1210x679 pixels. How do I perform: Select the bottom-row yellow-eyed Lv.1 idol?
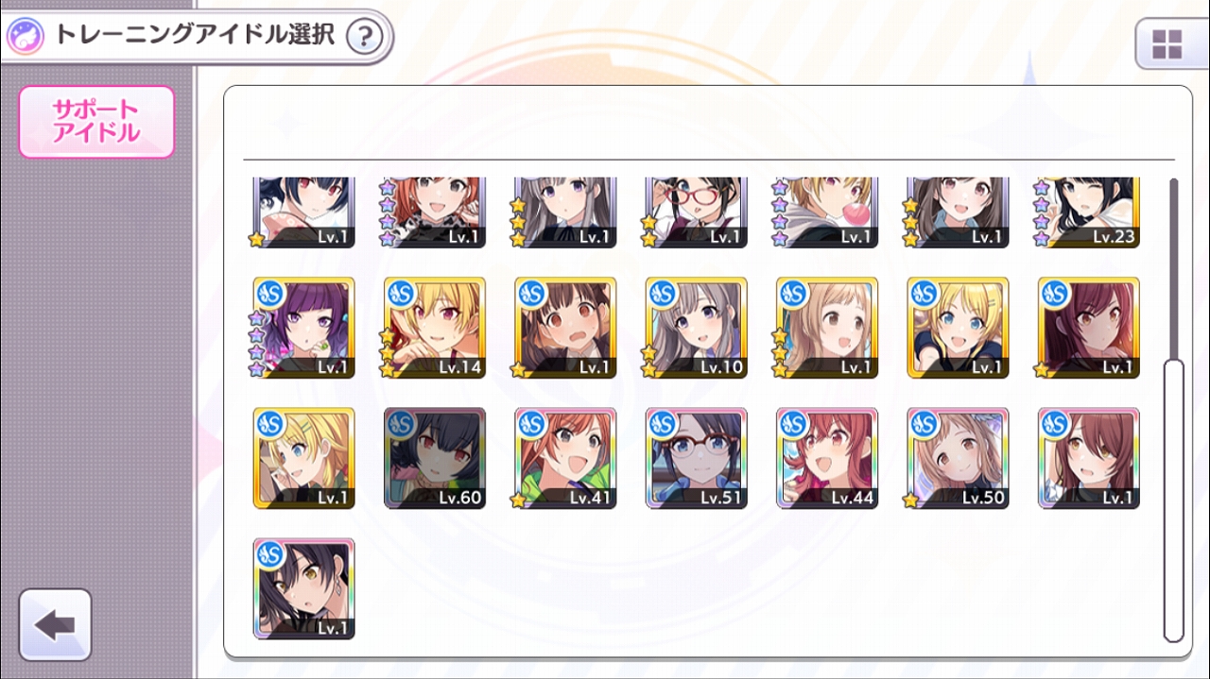304,588
